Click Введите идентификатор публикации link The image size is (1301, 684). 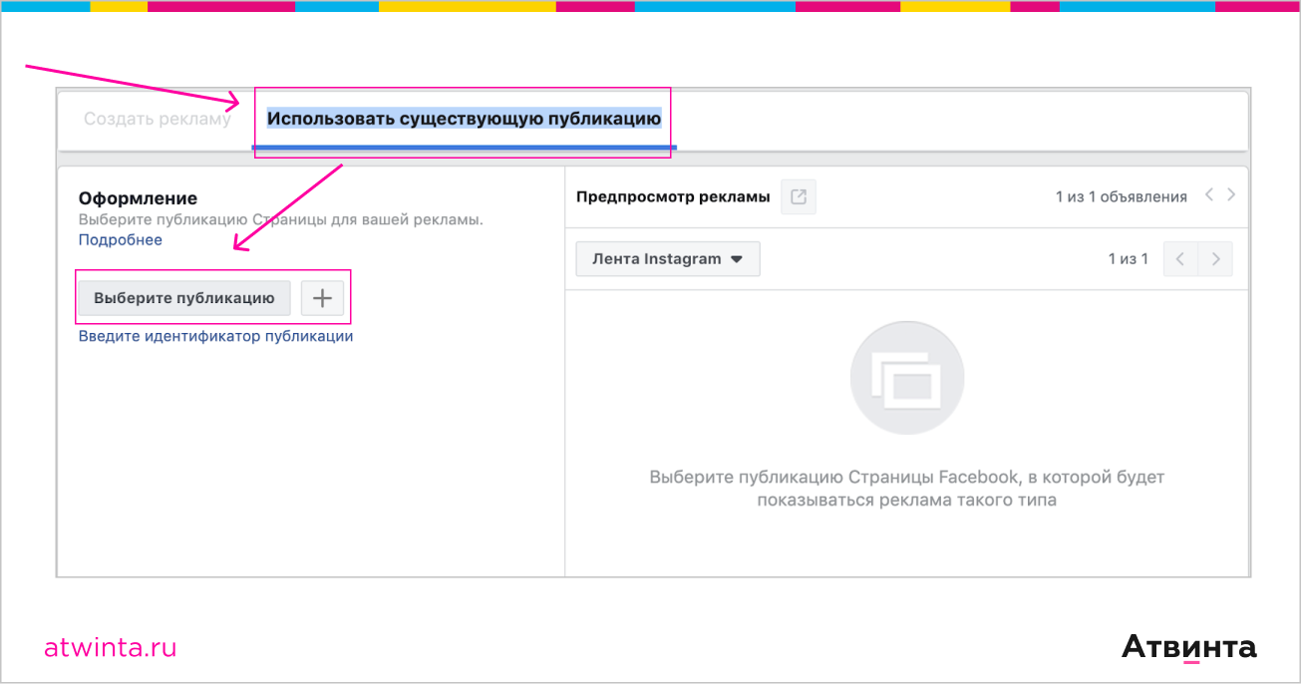(x=215, y=337)
